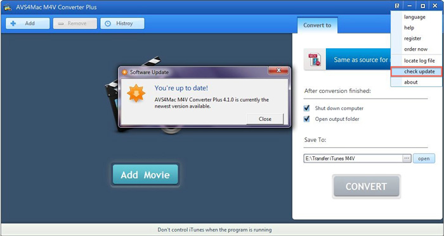Click the iTunes warning status bar text
This screenshot has height=236, width=444.
214,230
